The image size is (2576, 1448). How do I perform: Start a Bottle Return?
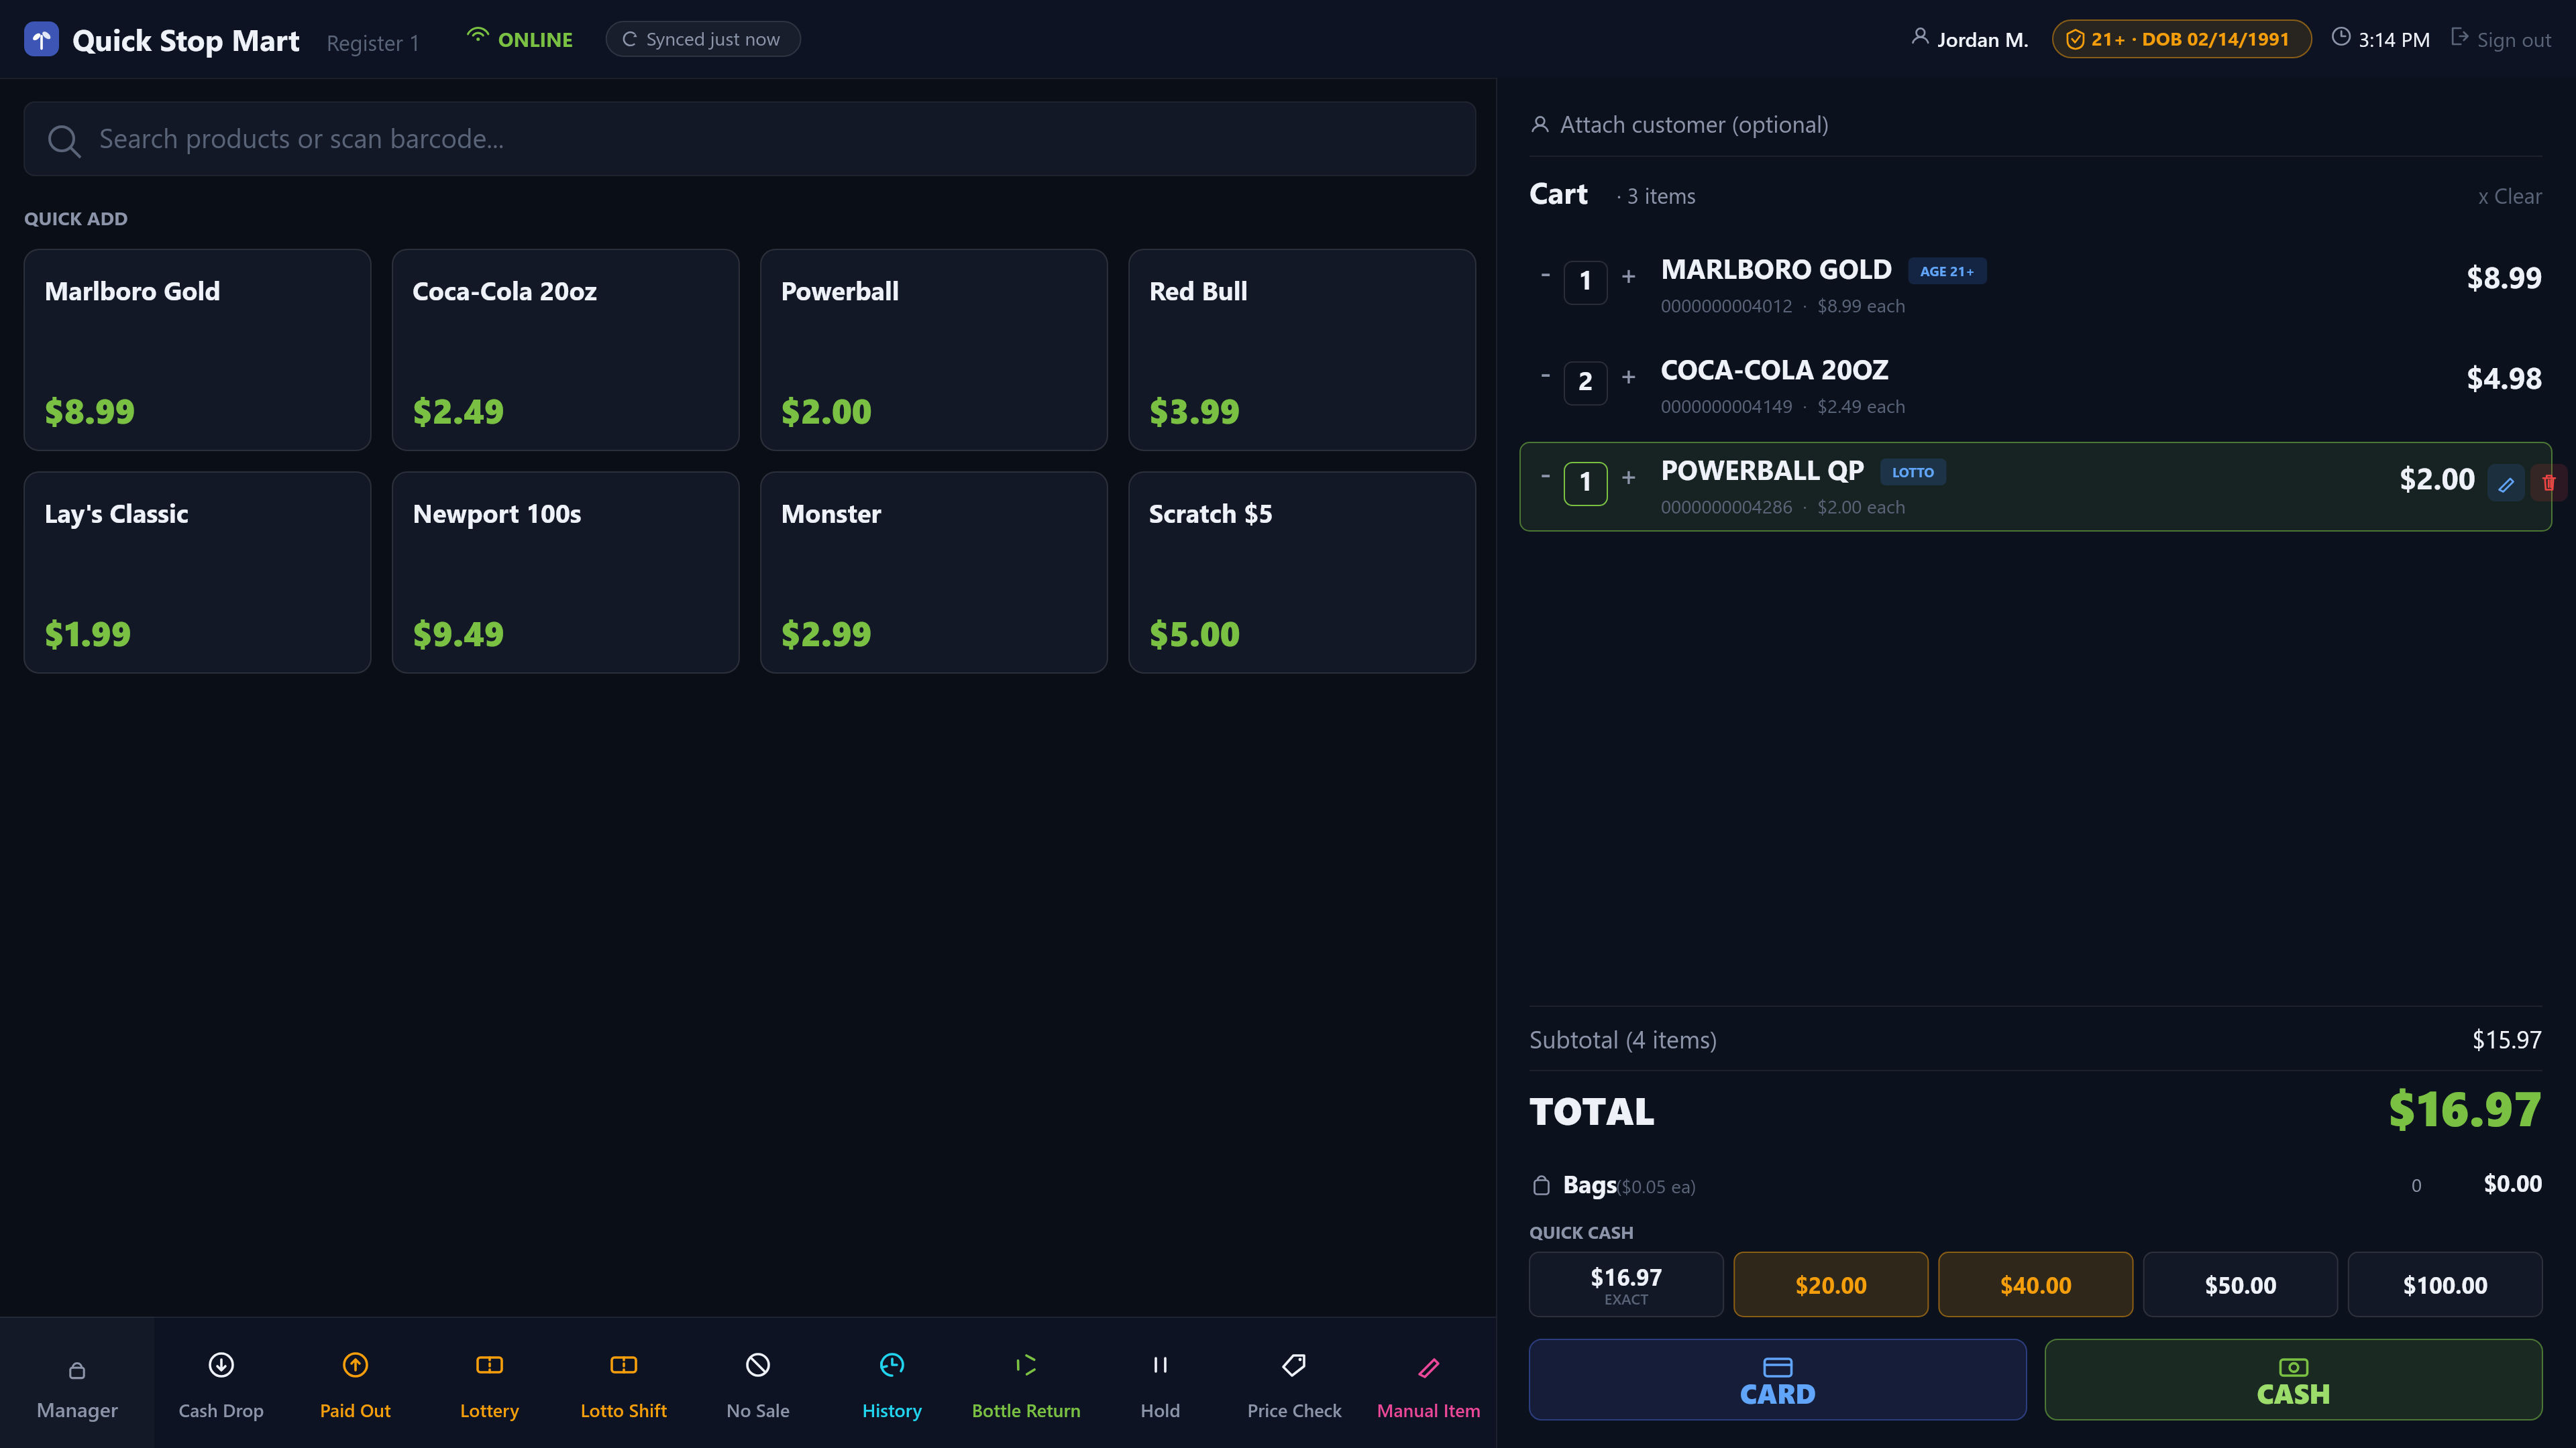click(1026, 1384)
